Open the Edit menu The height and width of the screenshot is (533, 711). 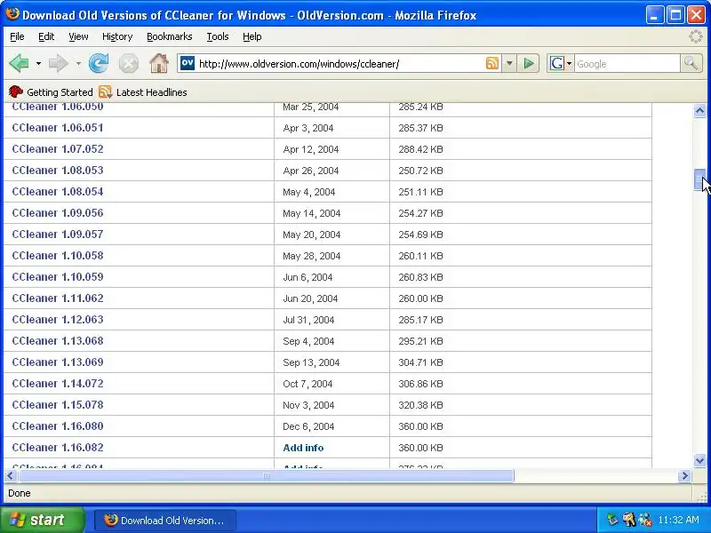pos(46,36)
